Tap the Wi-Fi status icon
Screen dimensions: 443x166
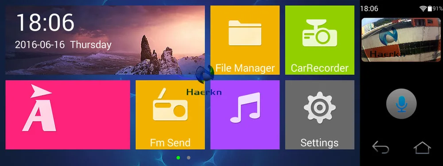coord(423,8)
